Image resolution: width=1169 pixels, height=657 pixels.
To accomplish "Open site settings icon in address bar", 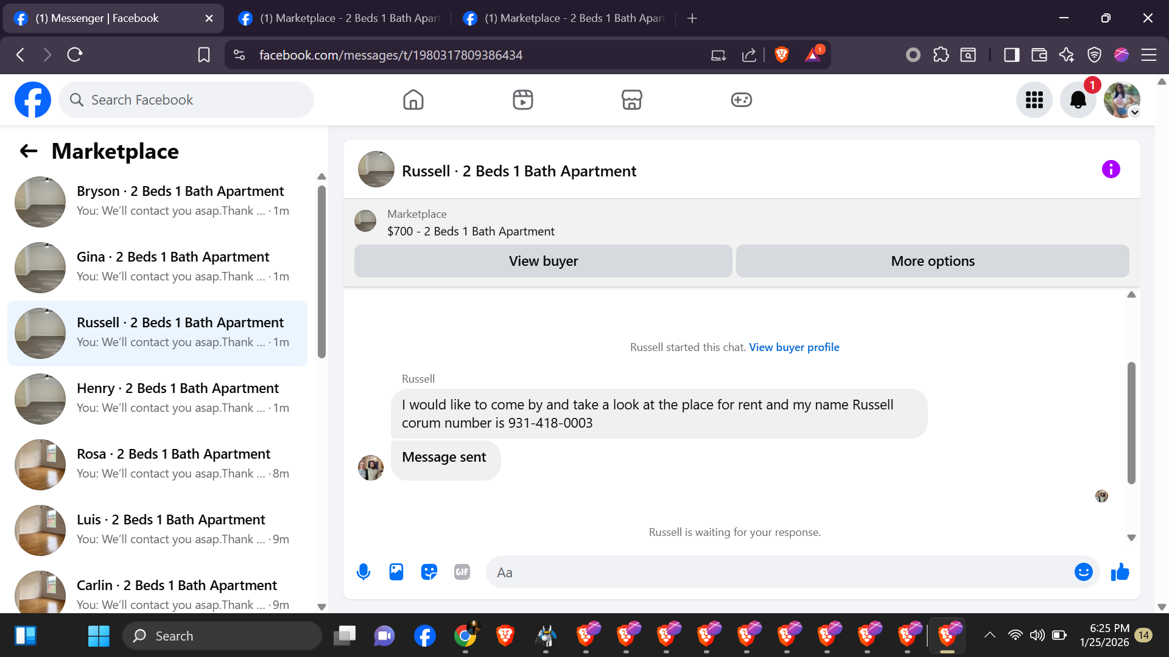I will 239,55.
